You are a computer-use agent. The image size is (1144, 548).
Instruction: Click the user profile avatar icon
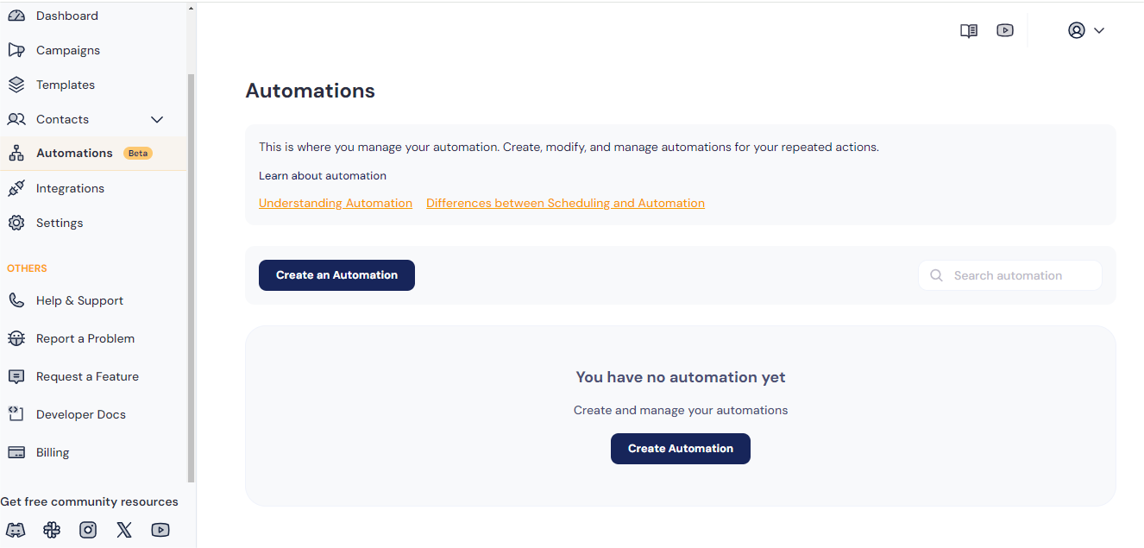pyautogui.click(x=1076, y=30)
